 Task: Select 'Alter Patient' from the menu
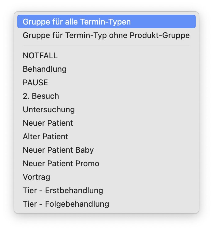click(46, 136)
